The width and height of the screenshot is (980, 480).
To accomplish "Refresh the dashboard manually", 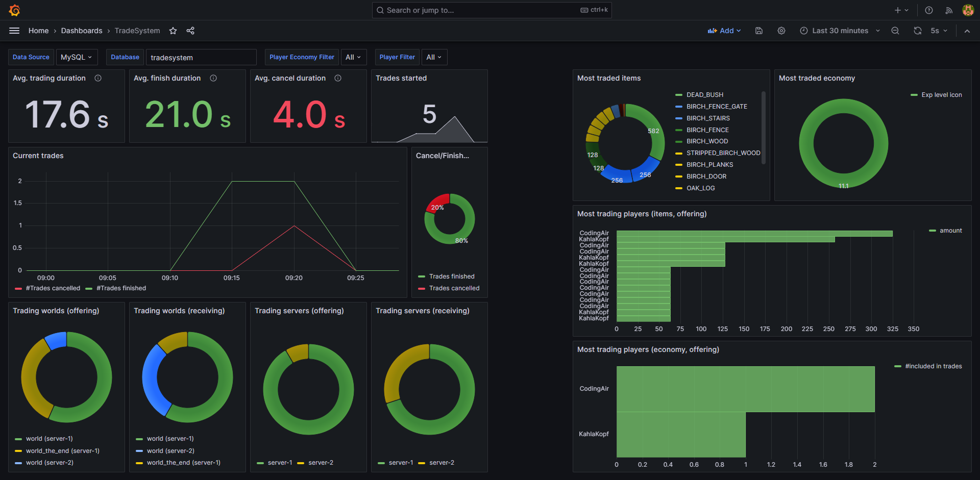I will [918, 31].
